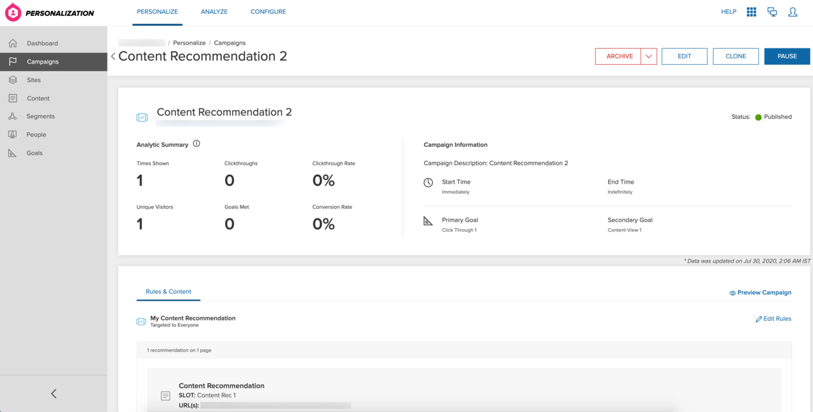
Task: Click Edit Rules for My Content Recommendation
Action: [x=773, y=319]
